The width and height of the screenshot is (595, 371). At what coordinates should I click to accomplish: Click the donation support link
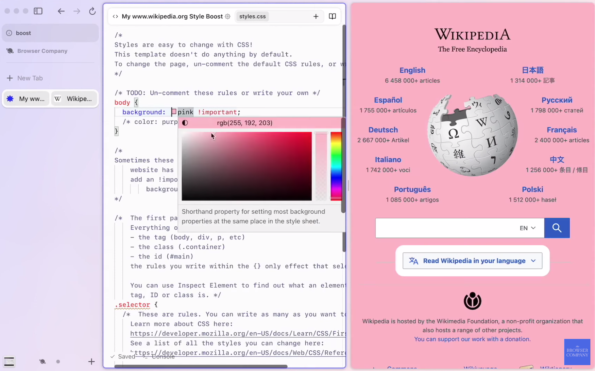472,339
